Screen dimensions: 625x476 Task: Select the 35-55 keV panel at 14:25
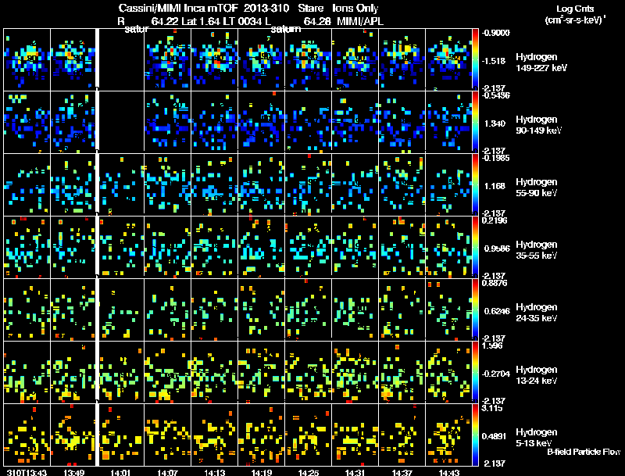pos(308,247)
